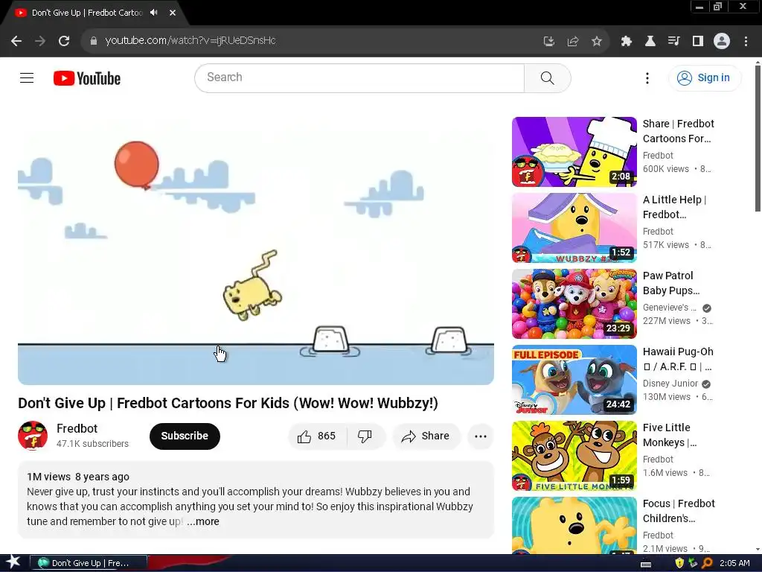Open the Genevieve's channel name
The image size is (762, 572).
coord(669,308)
